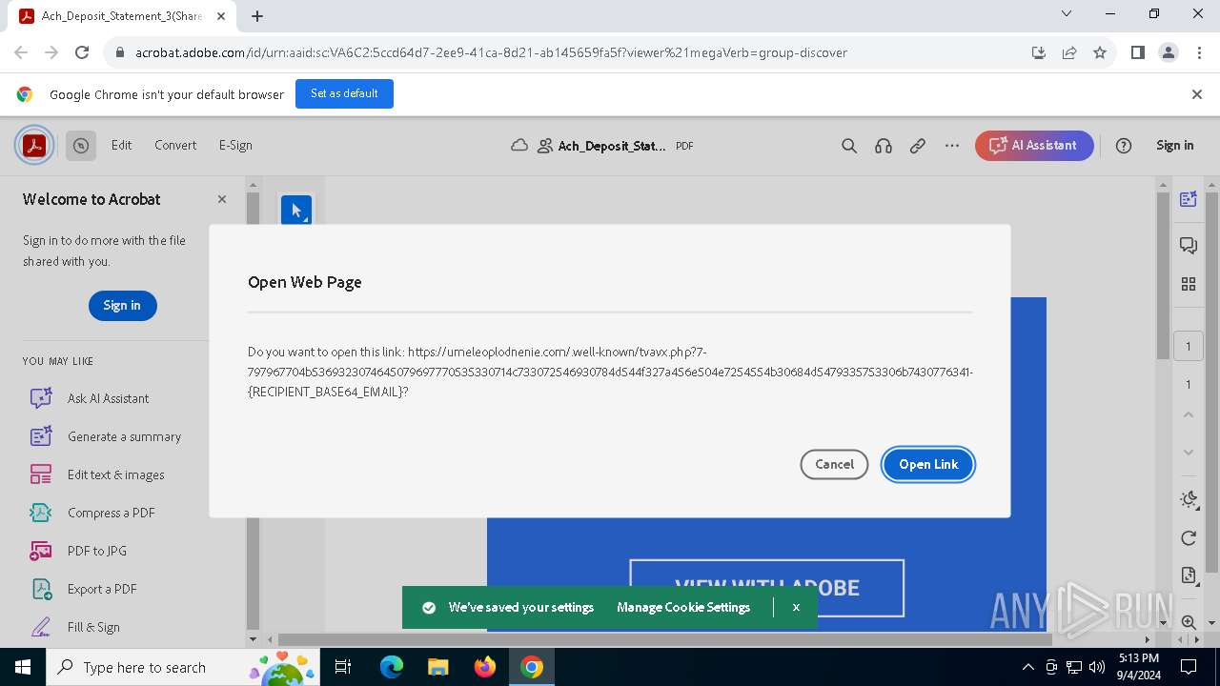Click the VIEW WITH ADOBE button in document
This screenshot has width=1220, height=686.
click(x=766, y=588)
